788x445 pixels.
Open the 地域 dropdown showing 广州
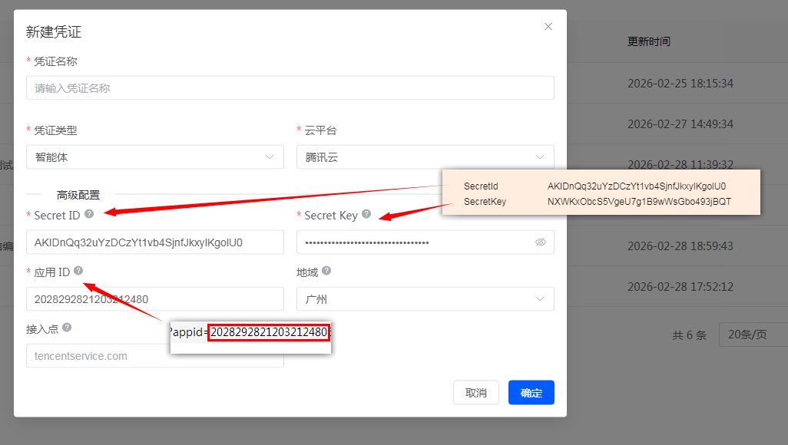click(x=425, y=299)
